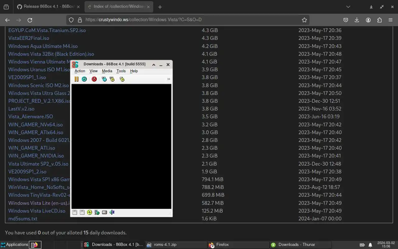The height and width of the screenshot is (249, 398).
Task: Click the speaker sound icon in 86Box
Action: (112, 212)
